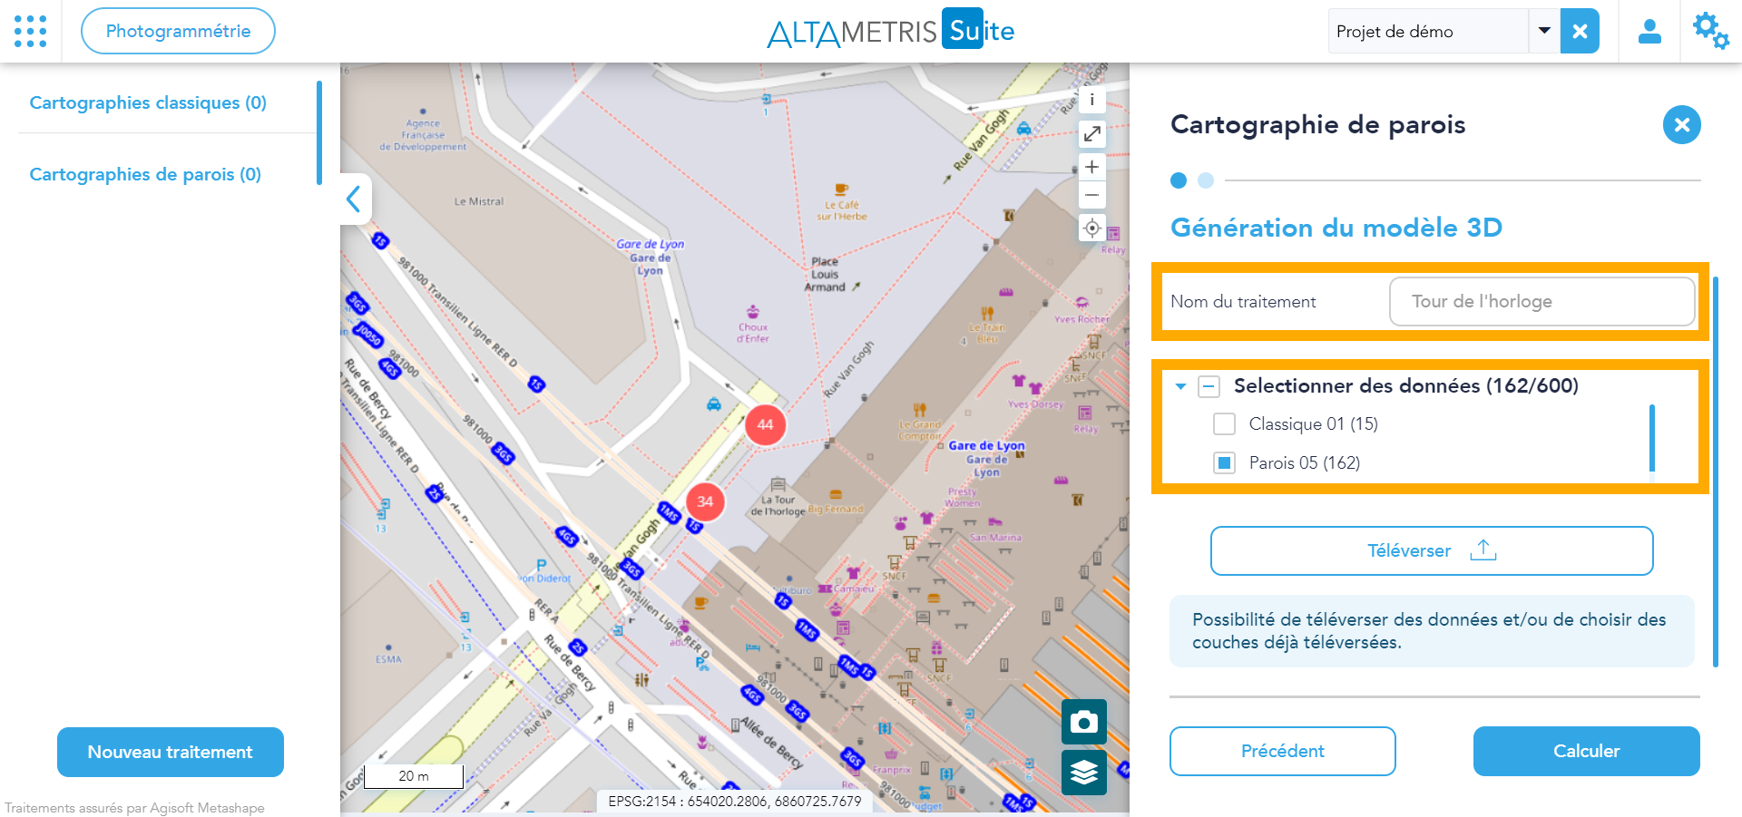Screen dimensions: 1742x817
Task: Click the user account profile icon
Action: tap(1649, 32)
